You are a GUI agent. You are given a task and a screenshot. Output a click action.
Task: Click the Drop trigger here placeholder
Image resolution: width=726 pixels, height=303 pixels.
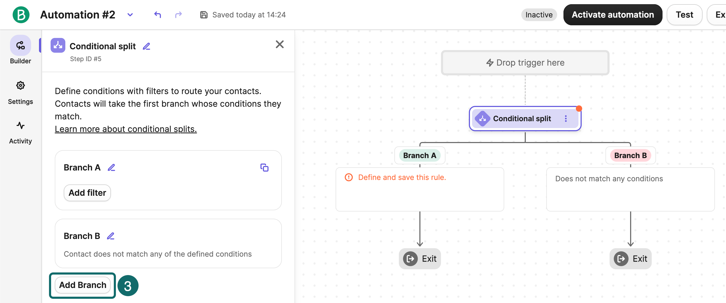tap(525, 62)
